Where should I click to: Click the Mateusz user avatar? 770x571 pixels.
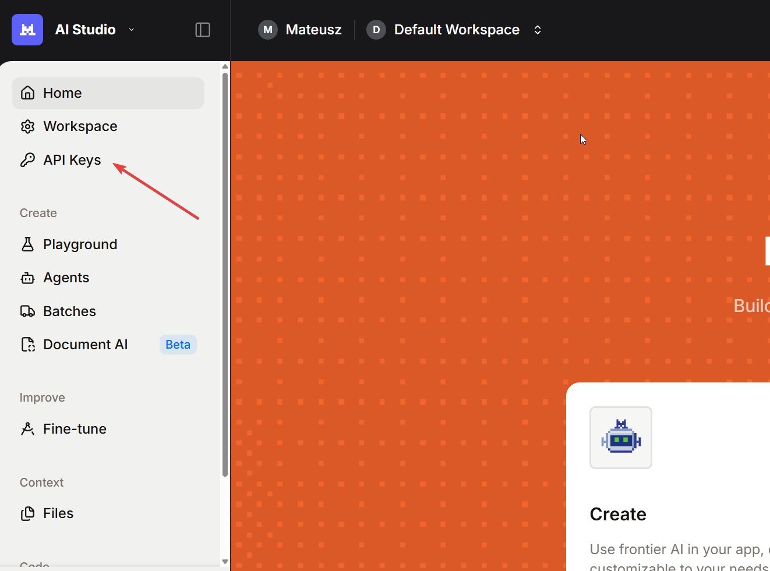pos(268,30)
